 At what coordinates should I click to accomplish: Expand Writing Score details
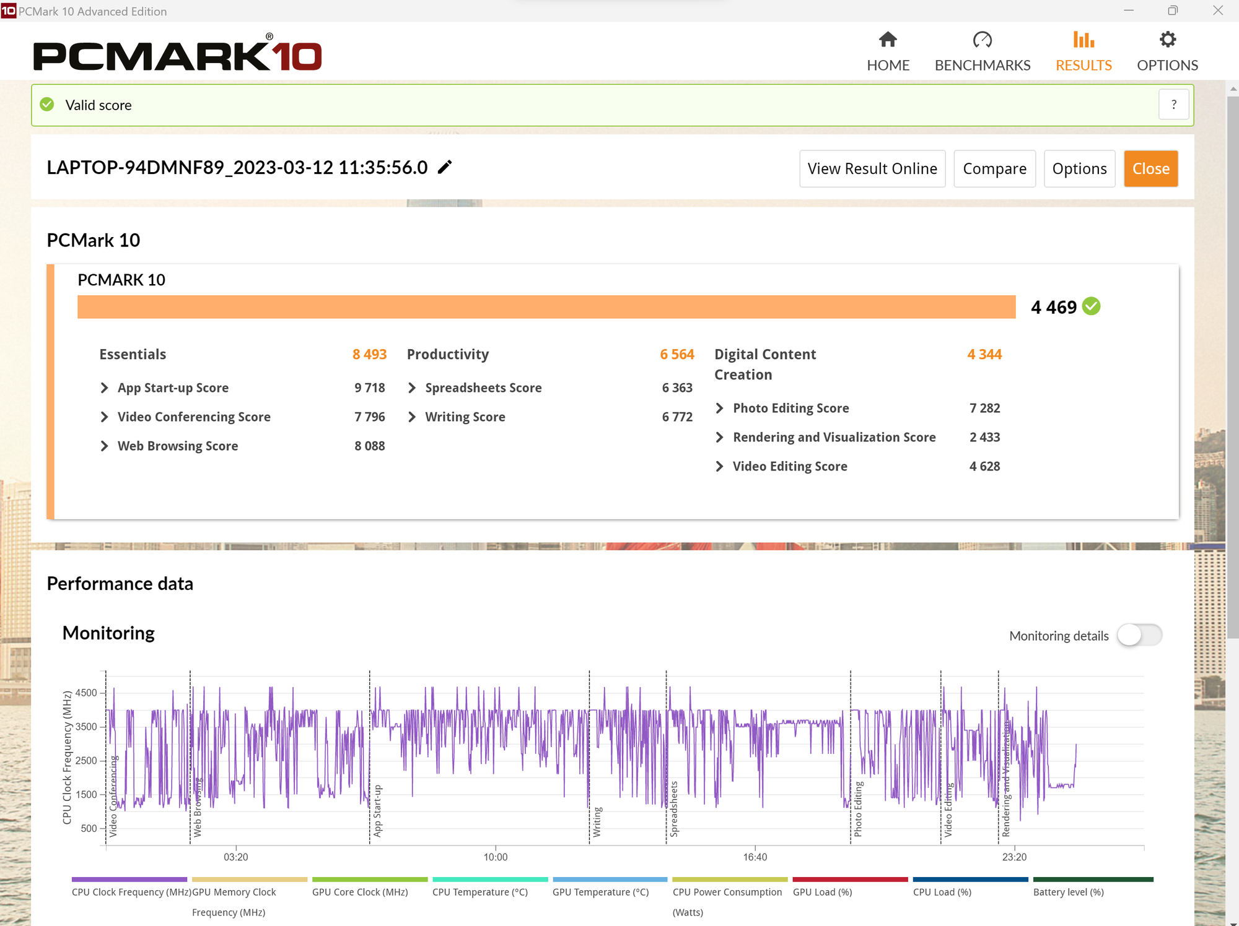pos(412,417)
